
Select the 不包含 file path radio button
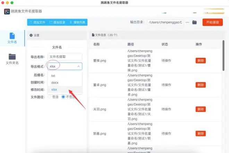[63, 97]
